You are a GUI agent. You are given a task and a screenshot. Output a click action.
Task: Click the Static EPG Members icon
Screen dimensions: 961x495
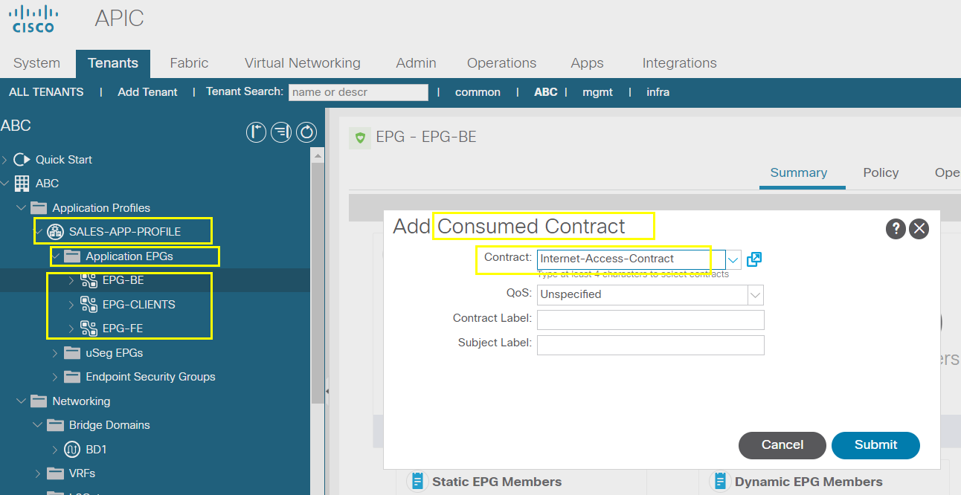click(x=418, y=482)
